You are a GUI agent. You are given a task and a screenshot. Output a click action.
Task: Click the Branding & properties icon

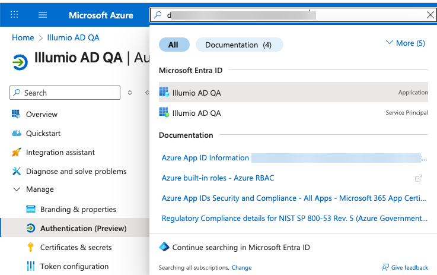(x=31, y=209)
